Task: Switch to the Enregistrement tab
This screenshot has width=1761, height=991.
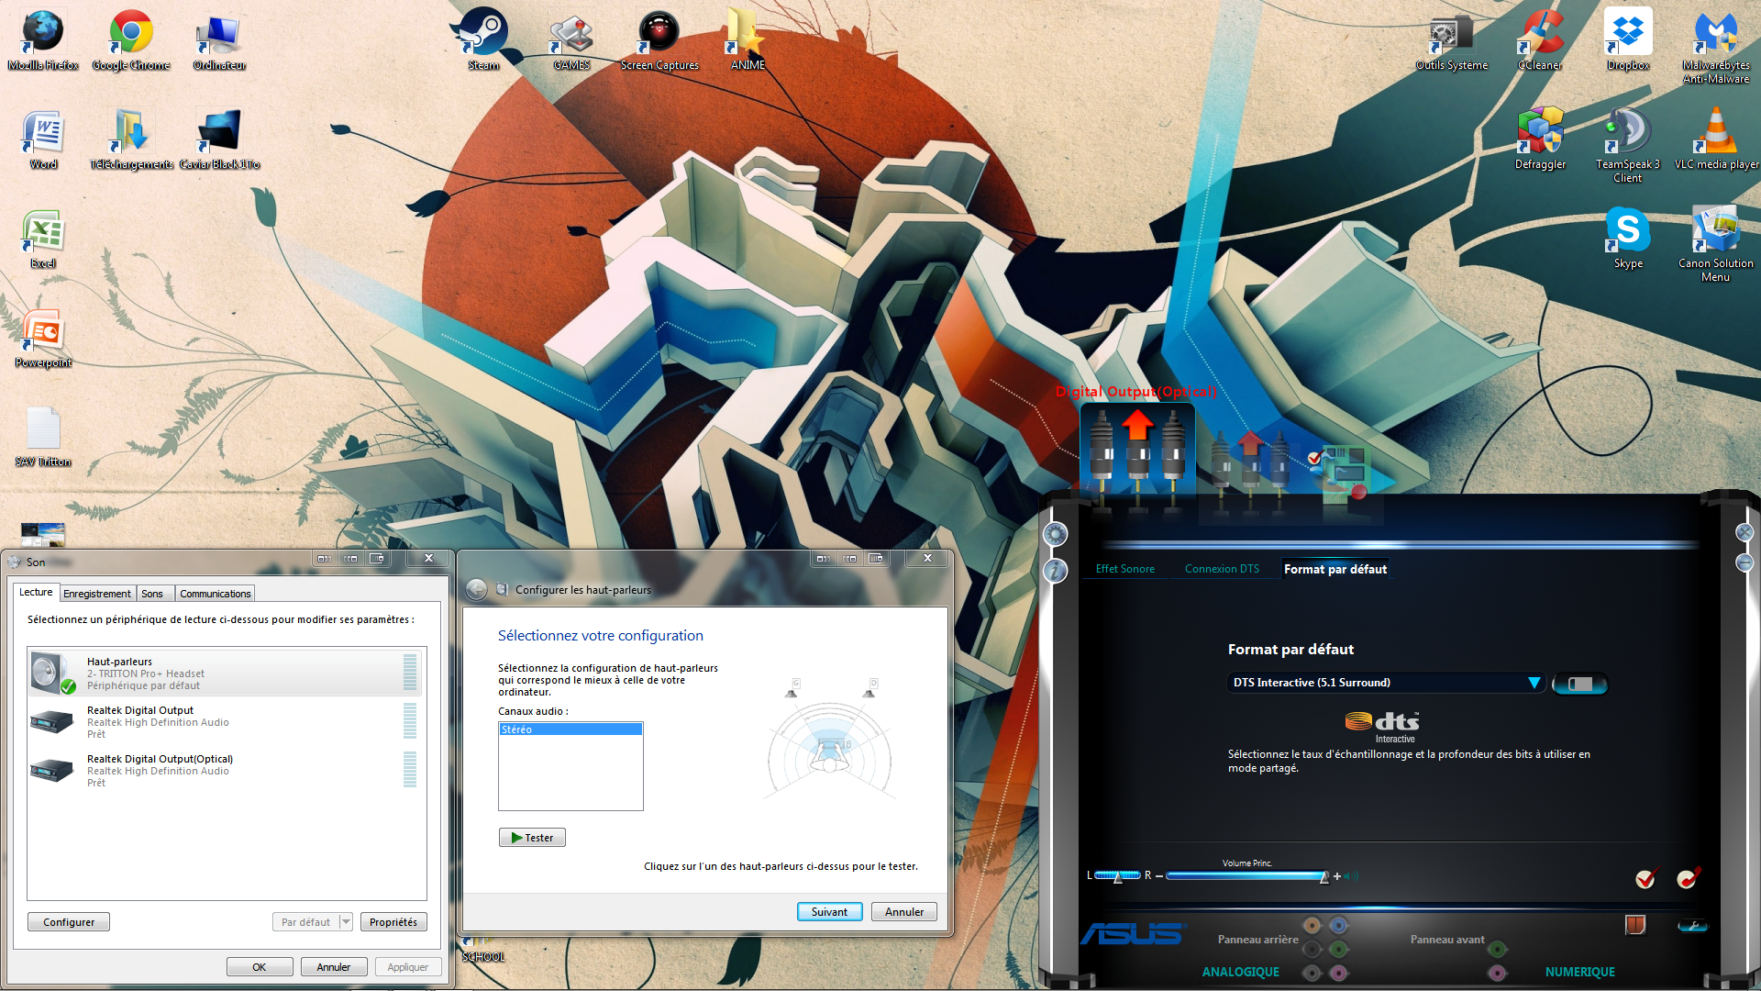Action: (x=97, y=594)
